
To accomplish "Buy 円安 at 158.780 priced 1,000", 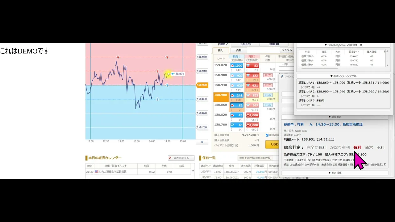I will pos(252,125).
